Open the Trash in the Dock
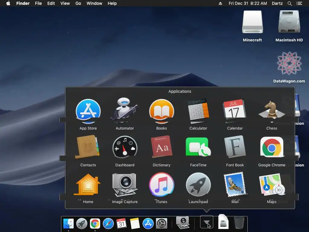Screen dimensions: 309x232 click(x=239, y=223)
